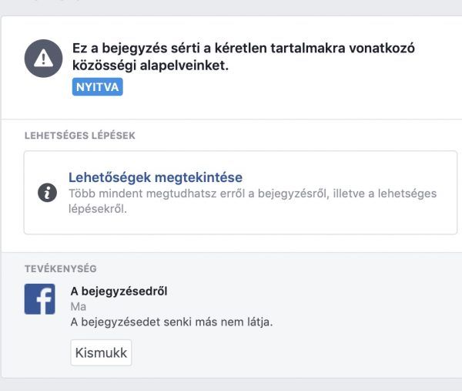Select the A bejegyzésedről activity title
The image size is (462, 391).
(x=119, y=292)
